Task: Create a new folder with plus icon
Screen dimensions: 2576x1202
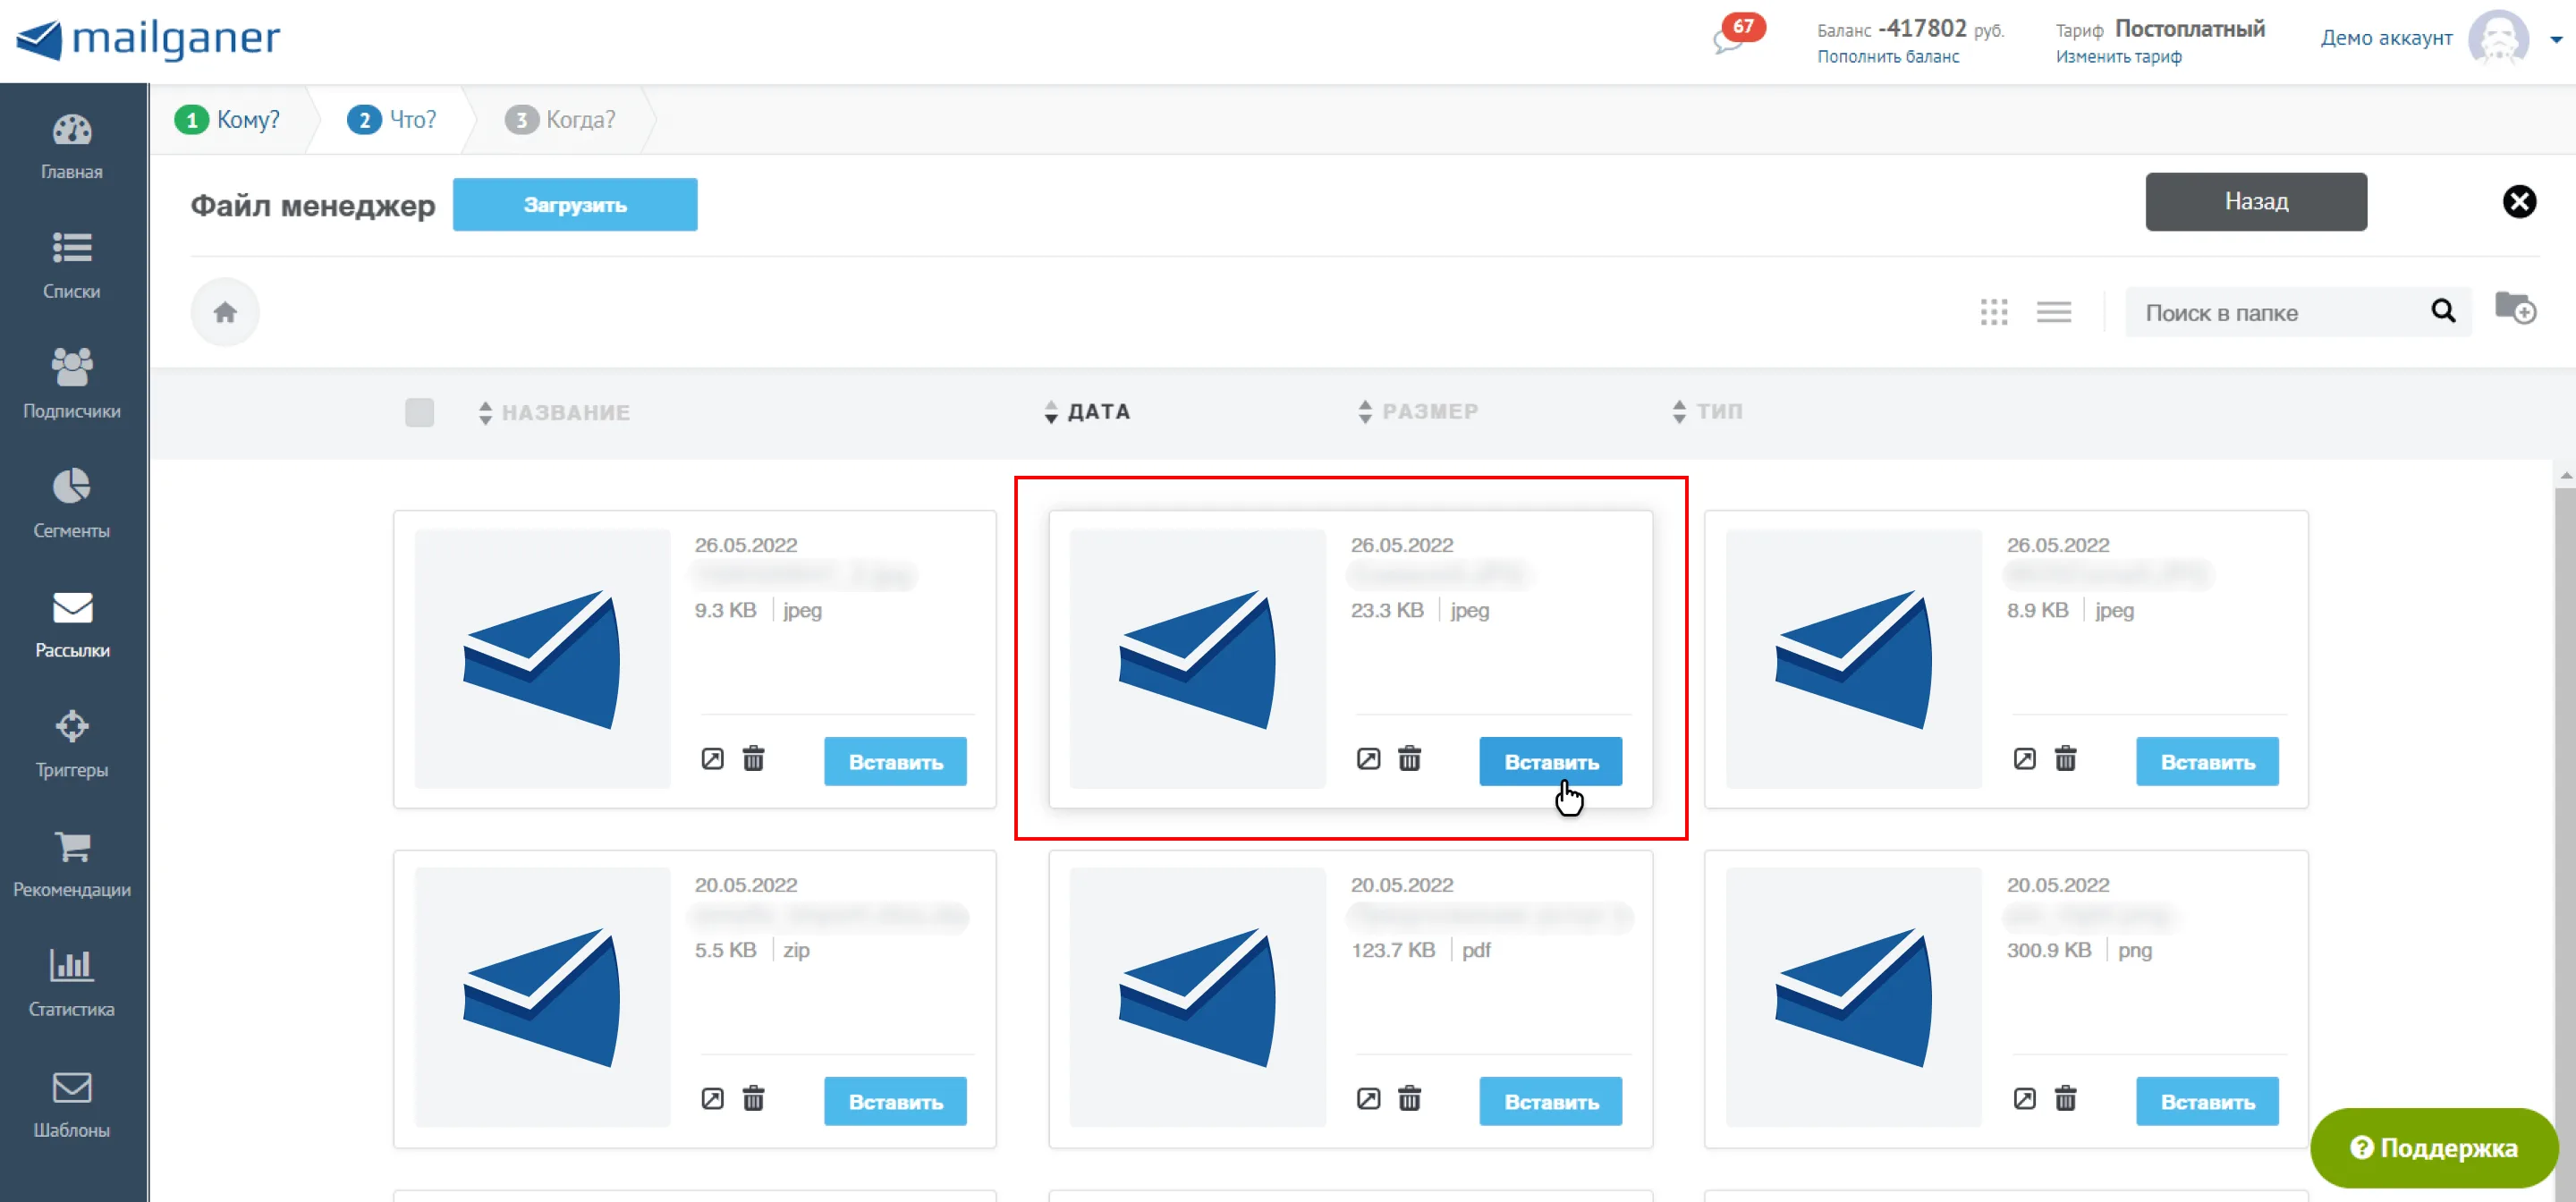Action: 2515,308
